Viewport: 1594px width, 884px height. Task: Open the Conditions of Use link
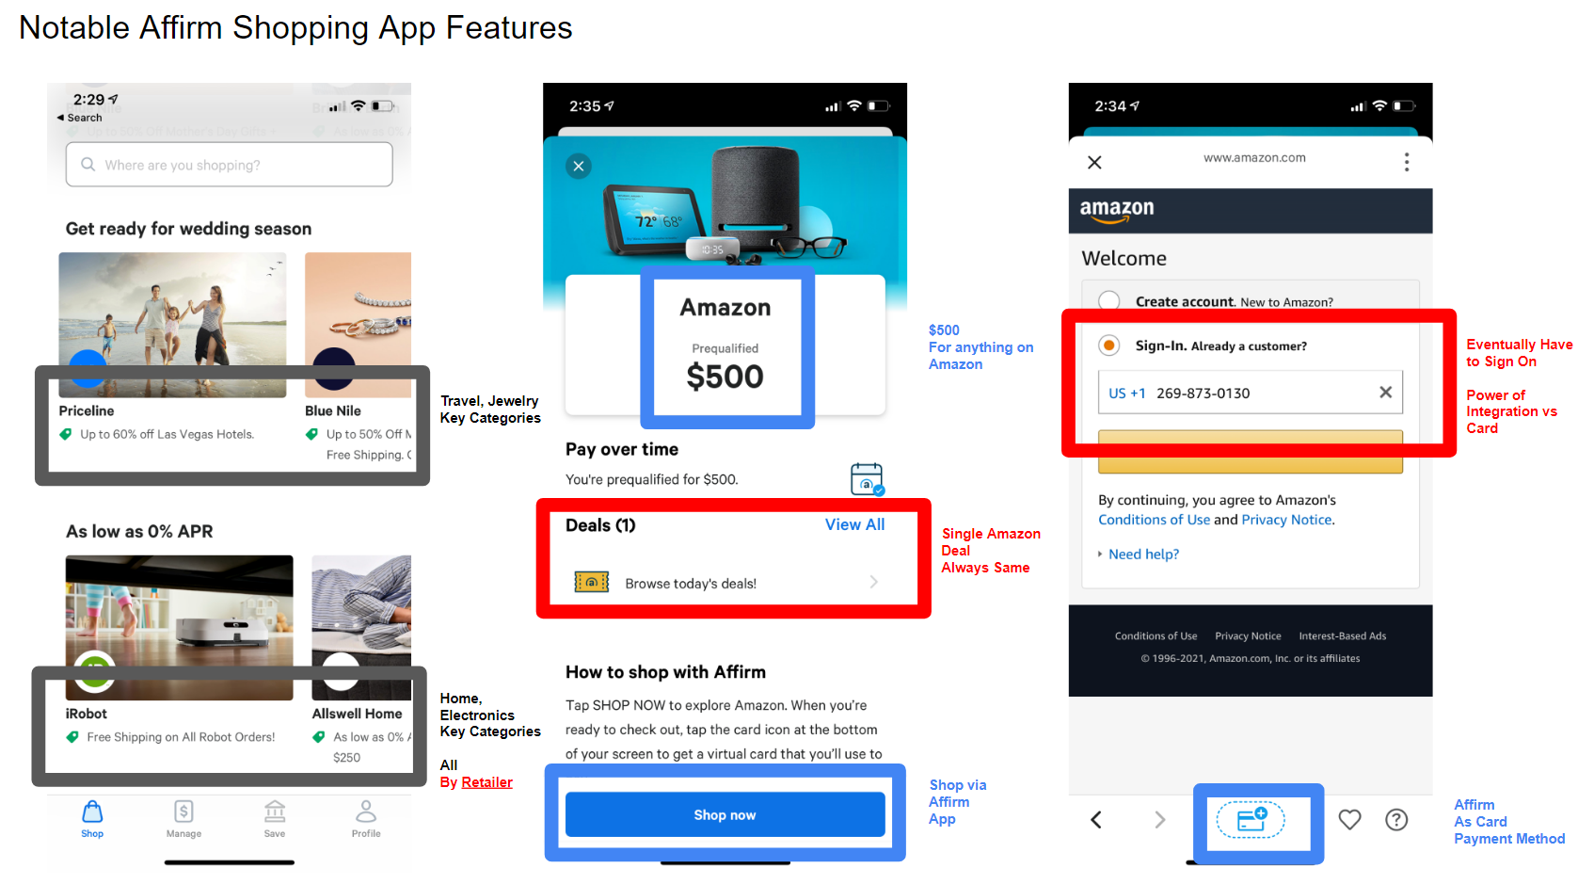click(1155, 520)
